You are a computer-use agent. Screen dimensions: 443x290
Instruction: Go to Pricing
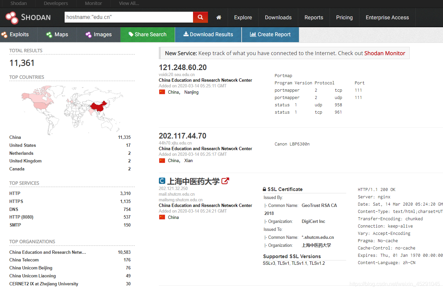[x=344, y=17]
